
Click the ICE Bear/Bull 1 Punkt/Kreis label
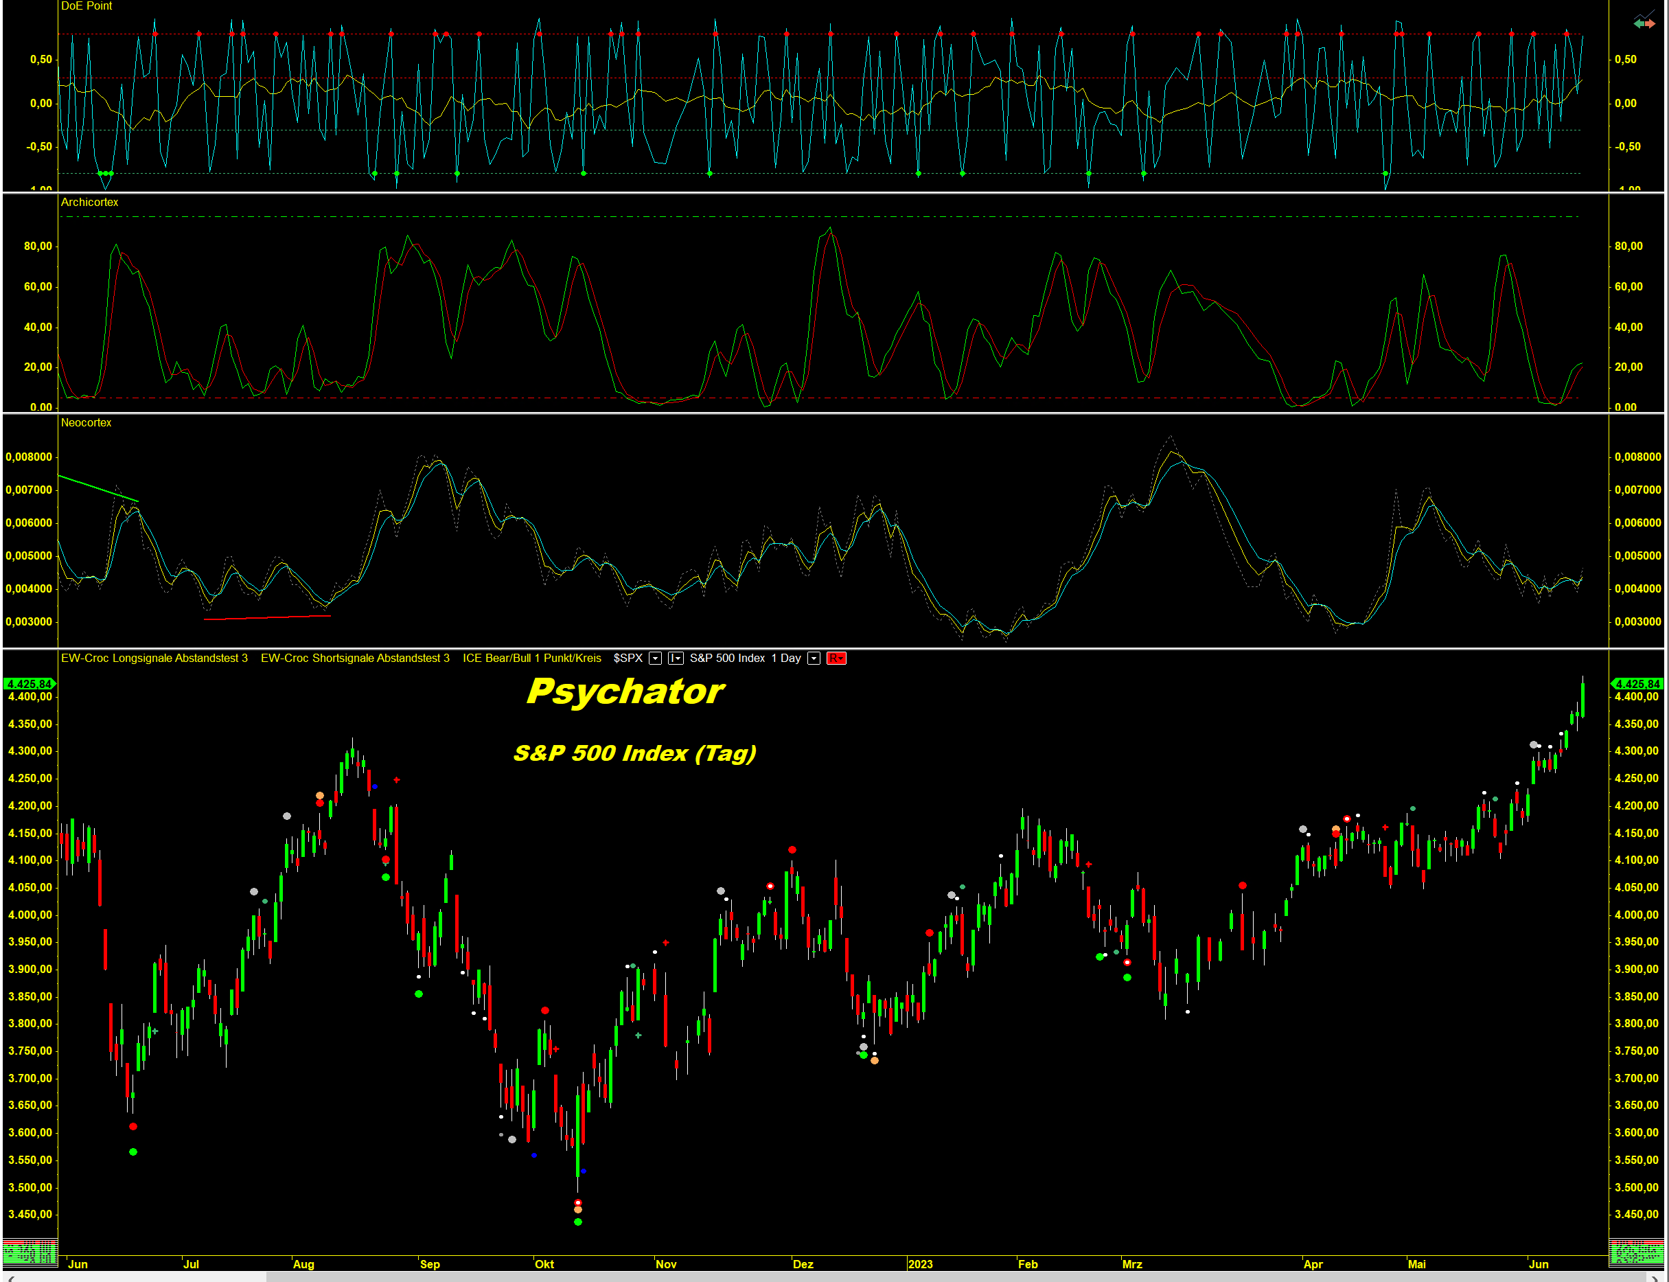point(531,659)
